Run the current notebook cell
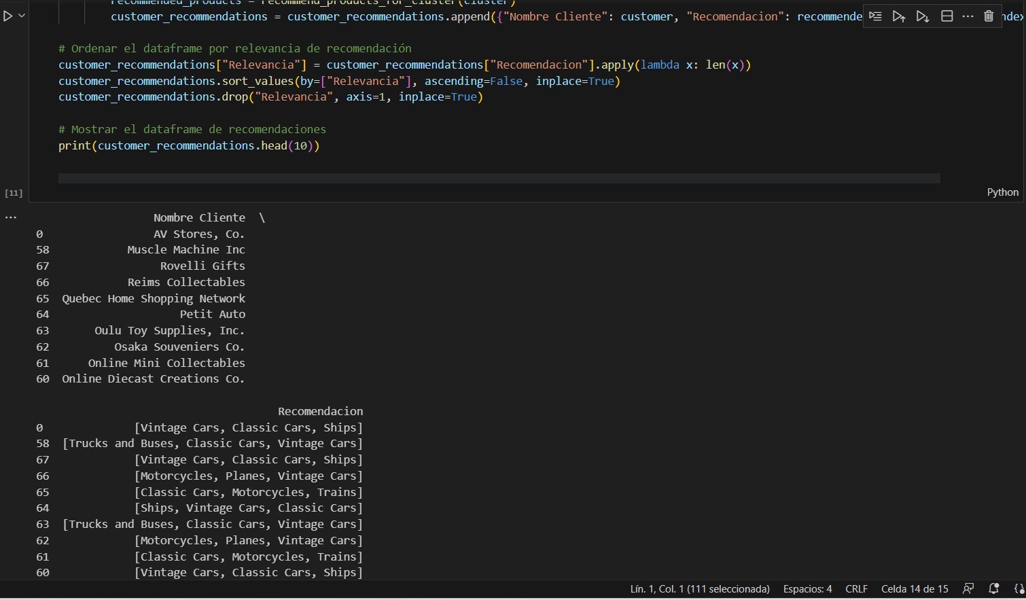The width and height of the screenshot is (1026, 600). click(x=7, y=16)
